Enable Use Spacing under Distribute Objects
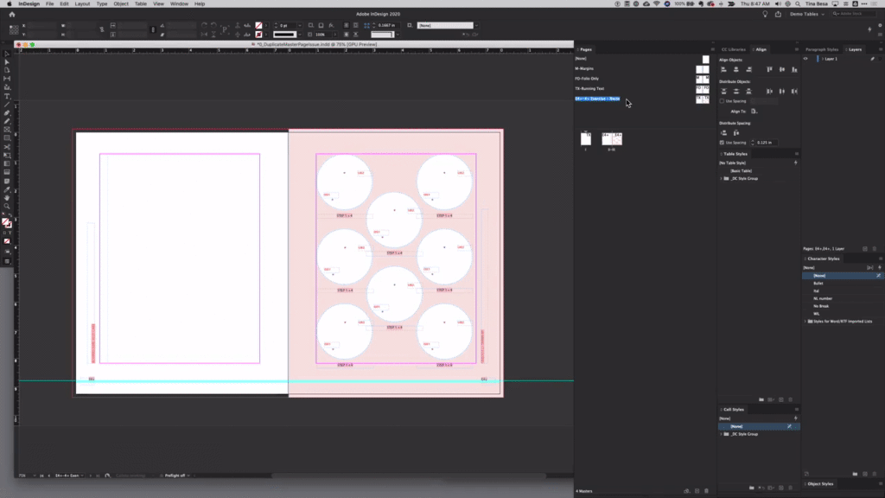The width and height of the screenshot is (885, 498). click(722, 100)
